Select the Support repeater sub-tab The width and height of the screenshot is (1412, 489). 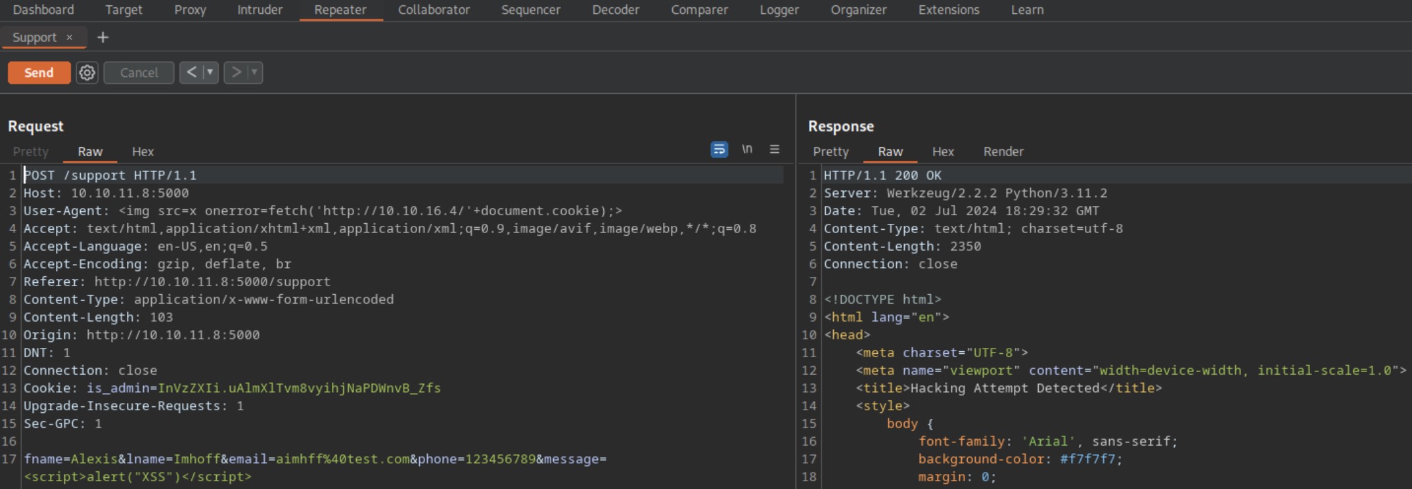tap(34, 37)
